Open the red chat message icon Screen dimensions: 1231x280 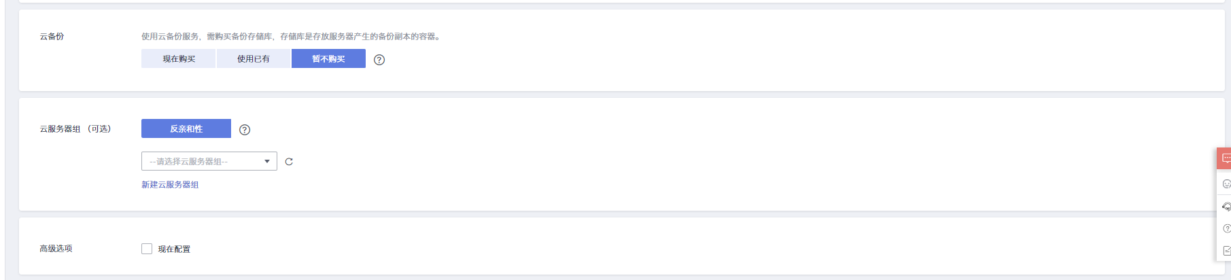click(1226, 158)
